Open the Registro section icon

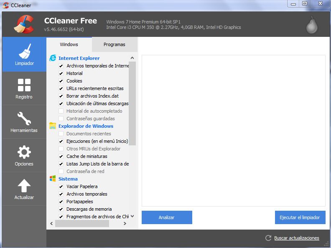point(24,85)
